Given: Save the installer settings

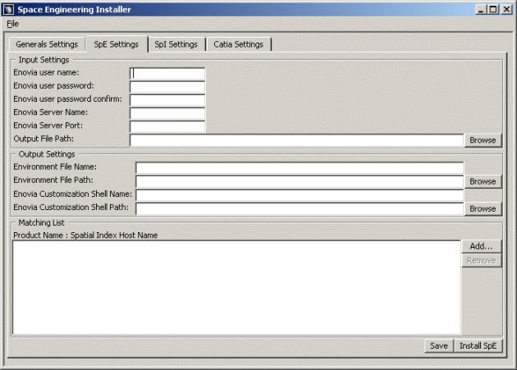Looking at the screenshot, I should [439, 345].
